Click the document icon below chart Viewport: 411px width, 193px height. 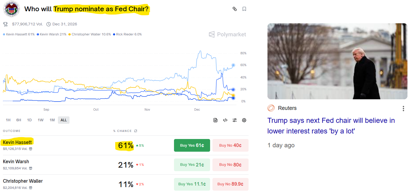click(215, 120)
